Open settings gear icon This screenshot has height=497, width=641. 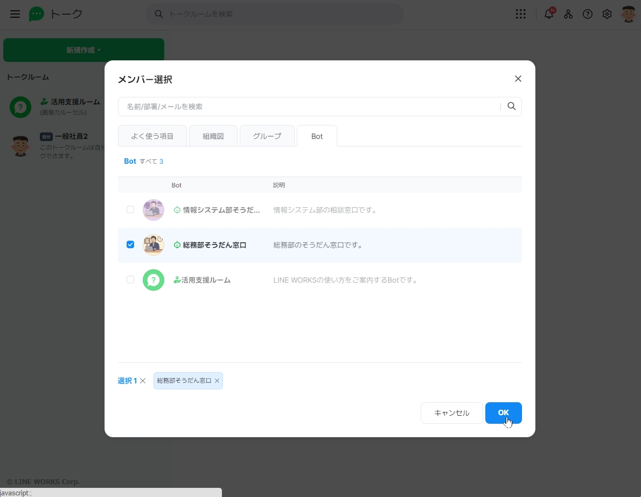pyautogui.click(x=607, y=15)
